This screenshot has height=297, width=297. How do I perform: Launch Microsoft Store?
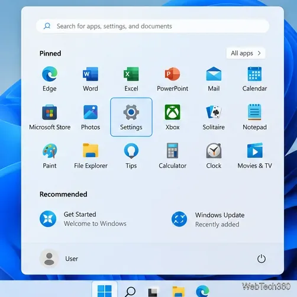point(50,118)
